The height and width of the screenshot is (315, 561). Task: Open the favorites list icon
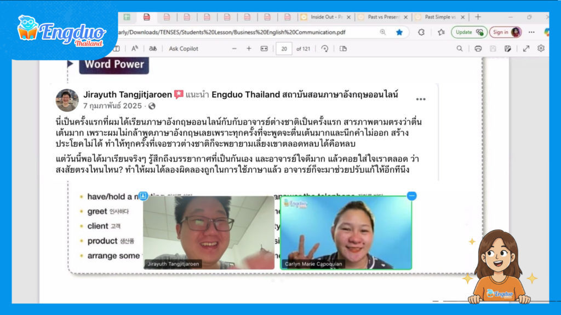(441, 32)
